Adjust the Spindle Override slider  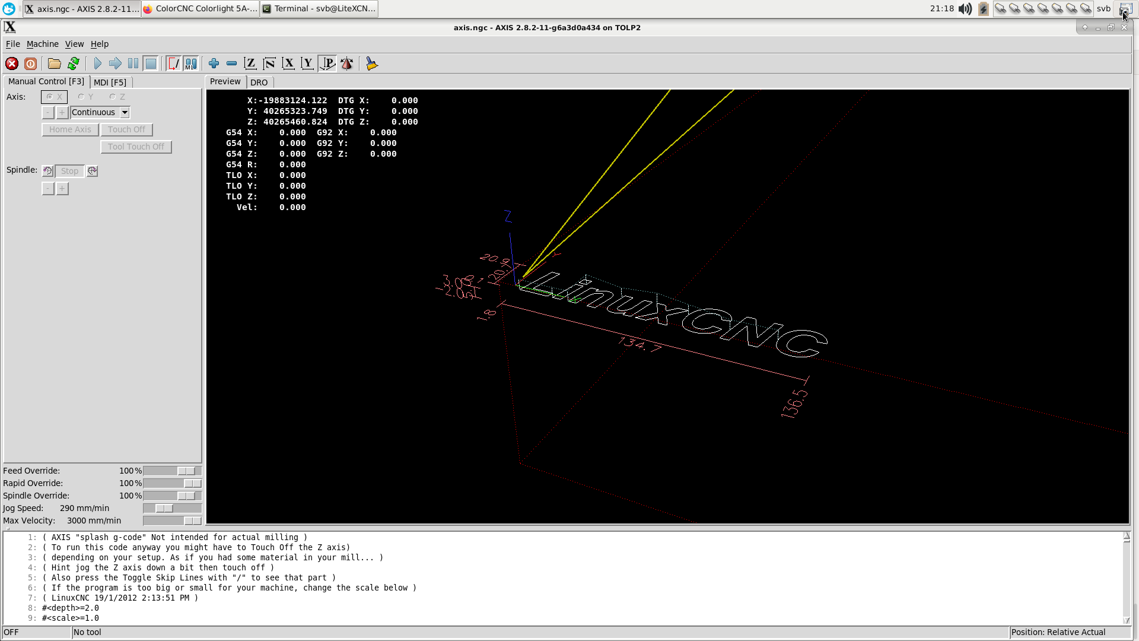(173, 496)
